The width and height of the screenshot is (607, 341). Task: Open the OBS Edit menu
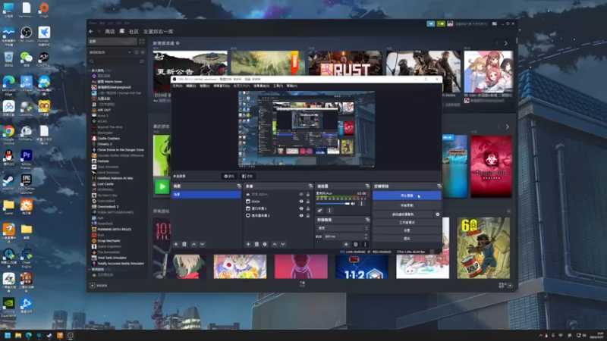[191, 86]
